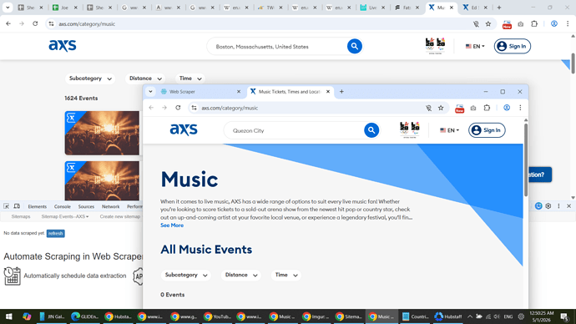The width and height of the screenshot is (576, 324).
Task: Open the Subcategory filter in the back window
Action: pos(90,78)
